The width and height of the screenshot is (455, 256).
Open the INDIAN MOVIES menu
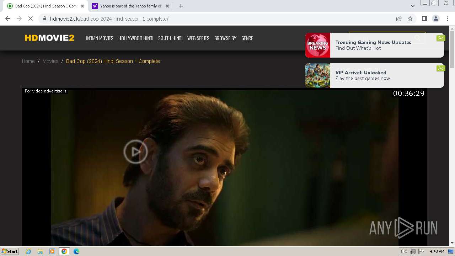tap(100, 38)
